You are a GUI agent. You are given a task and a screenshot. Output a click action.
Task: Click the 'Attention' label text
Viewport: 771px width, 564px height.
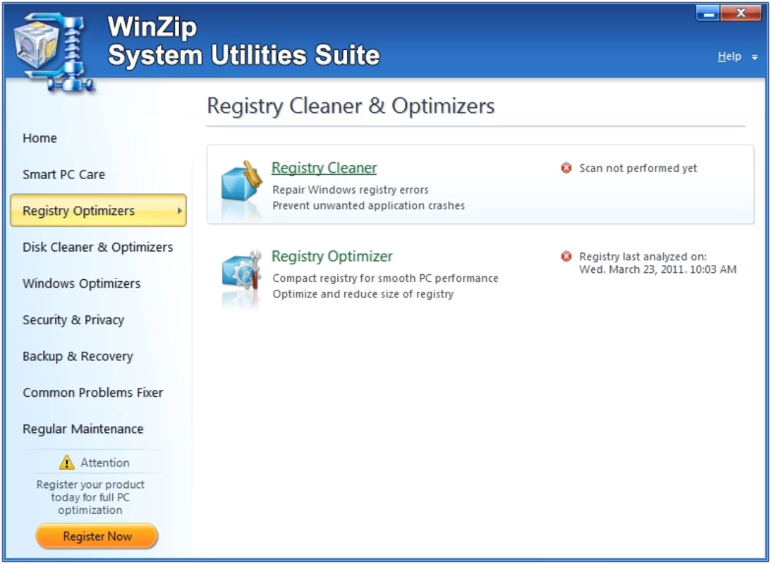[104, 462]
